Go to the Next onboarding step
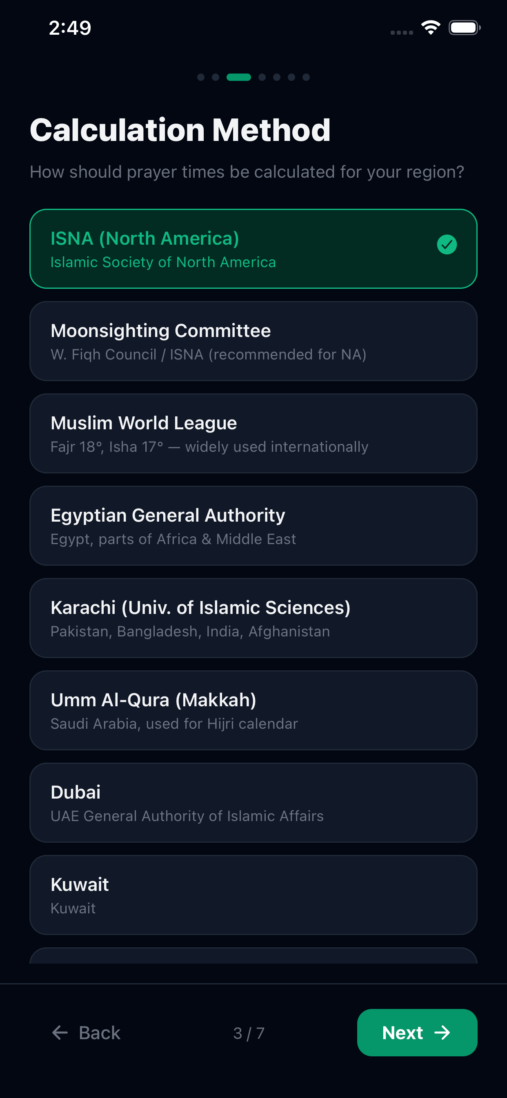 (417, 1032)
